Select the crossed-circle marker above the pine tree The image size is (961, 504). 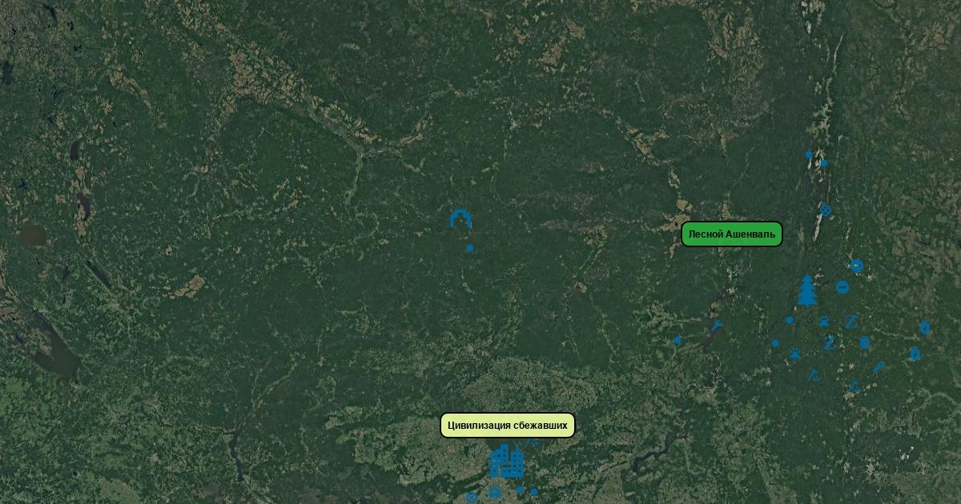pos(826,210)
